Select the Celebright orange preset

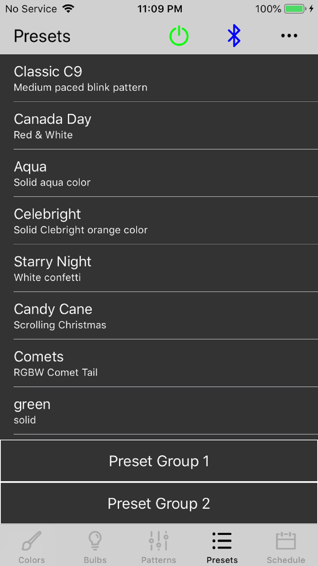[159, 221]
